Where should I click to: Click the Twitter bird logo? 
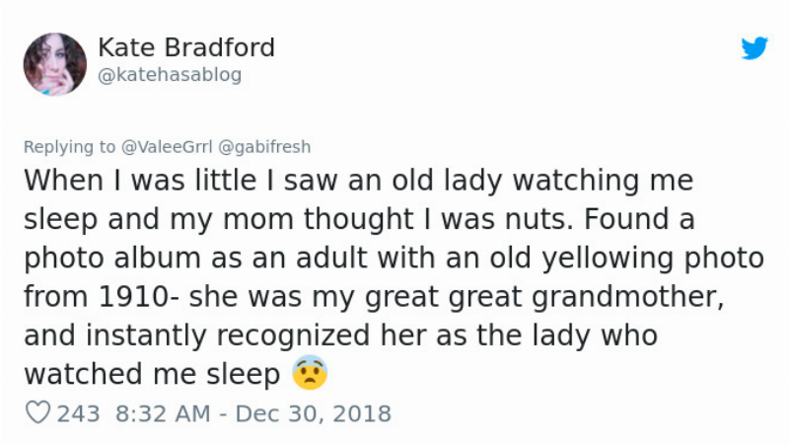[754, 48]
